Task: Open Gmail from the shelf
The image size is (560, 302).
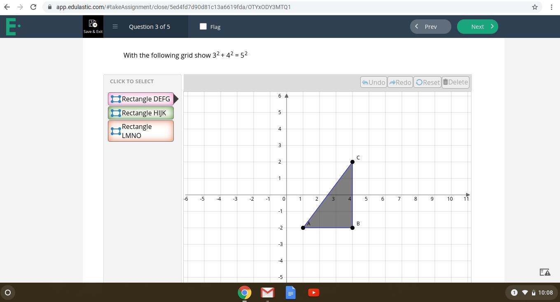Action: click(x=268, y=293)
